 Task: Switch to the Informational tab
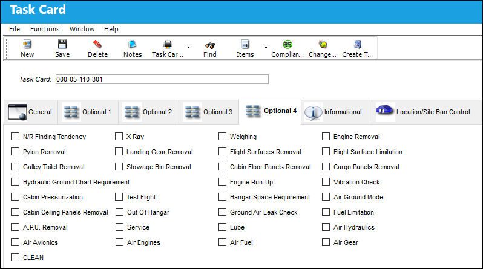click(337, 112)
